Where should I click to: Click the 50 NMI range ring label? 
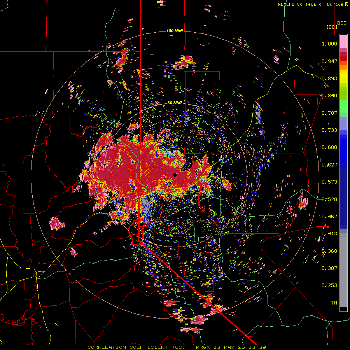pos(175,103)
